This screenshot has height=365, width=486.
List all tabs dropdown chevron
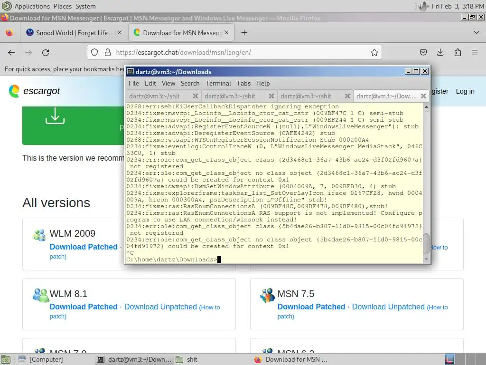(x=477, y=32)
